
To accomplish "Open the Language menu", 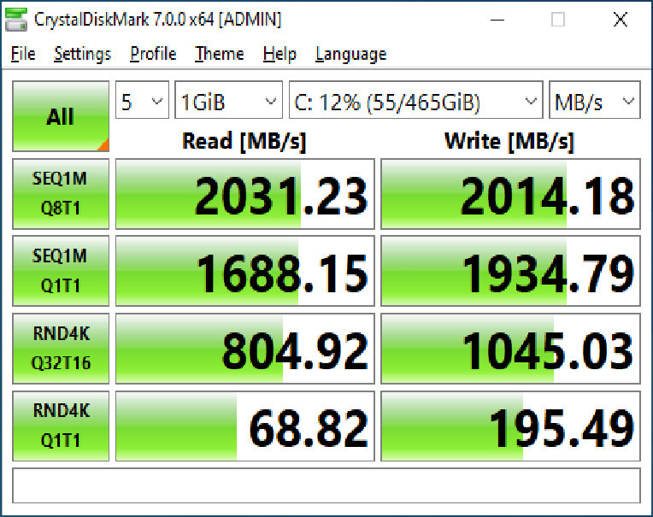I will click(350, 54).
